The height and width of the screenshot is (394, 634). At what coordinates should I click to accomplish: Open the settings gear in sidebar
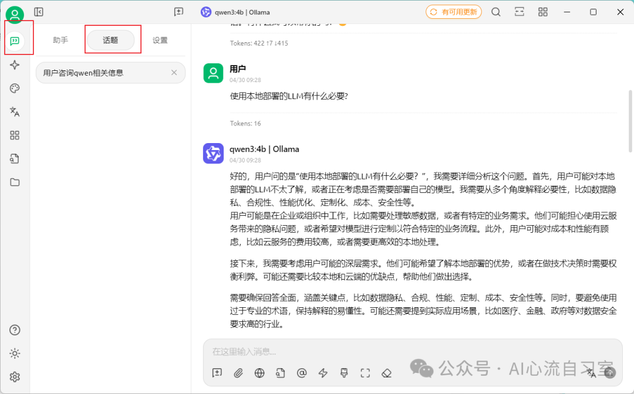point(15,377)
